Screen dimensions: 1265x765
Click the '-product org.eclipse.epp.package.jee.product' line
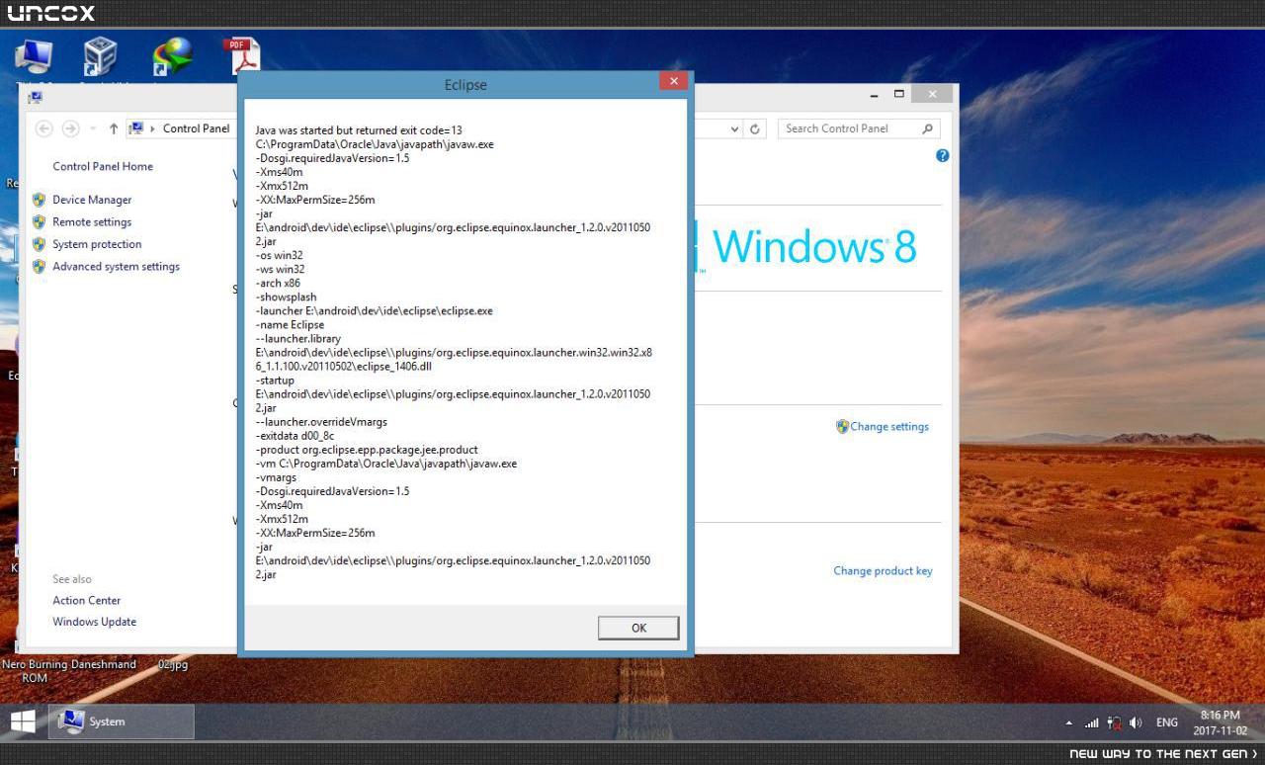pyautogui.click(x=367, y=450)
